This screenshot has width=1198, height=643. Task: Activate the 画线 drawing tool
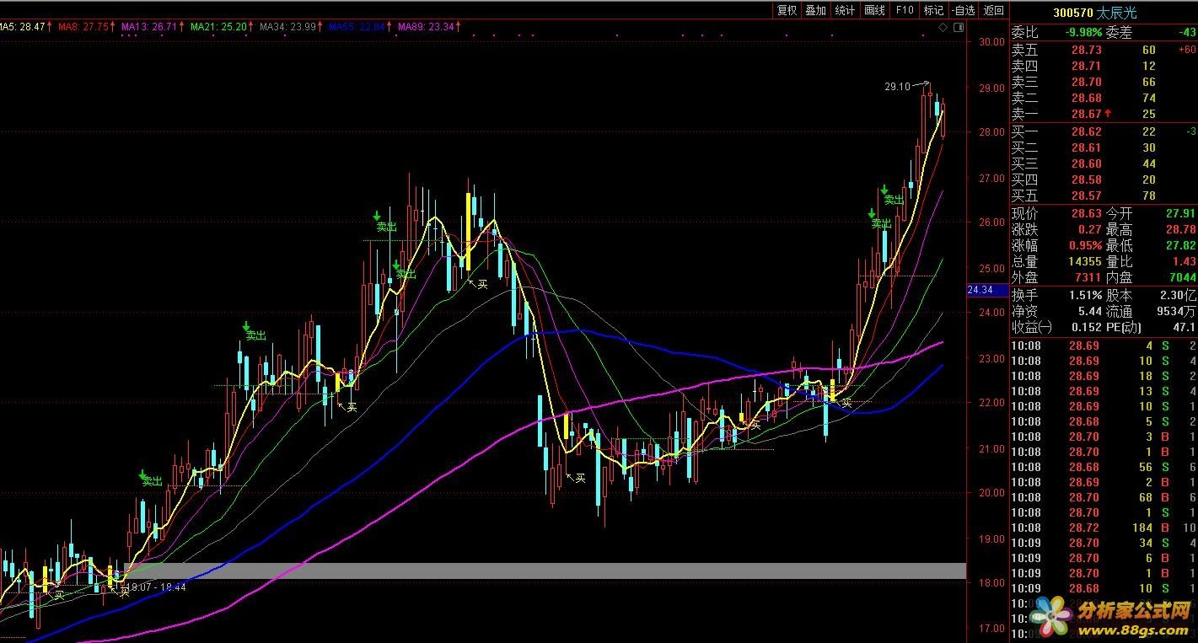coord(875,10)
